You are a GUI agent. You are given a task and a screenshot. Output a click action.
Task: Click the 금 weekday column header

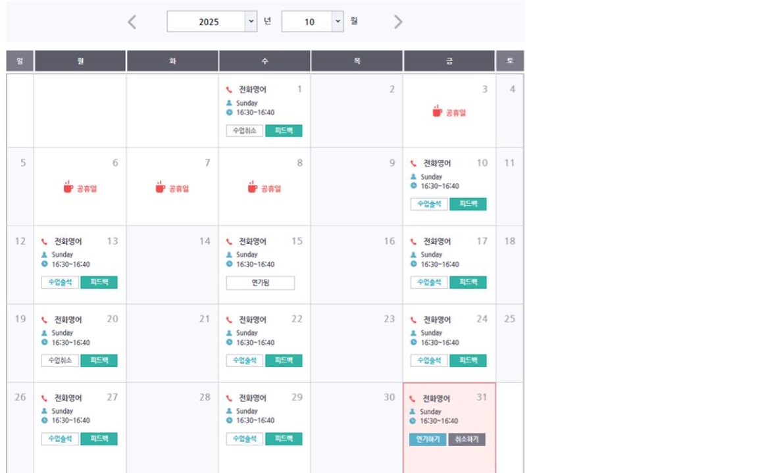click(x=449, y=61)
